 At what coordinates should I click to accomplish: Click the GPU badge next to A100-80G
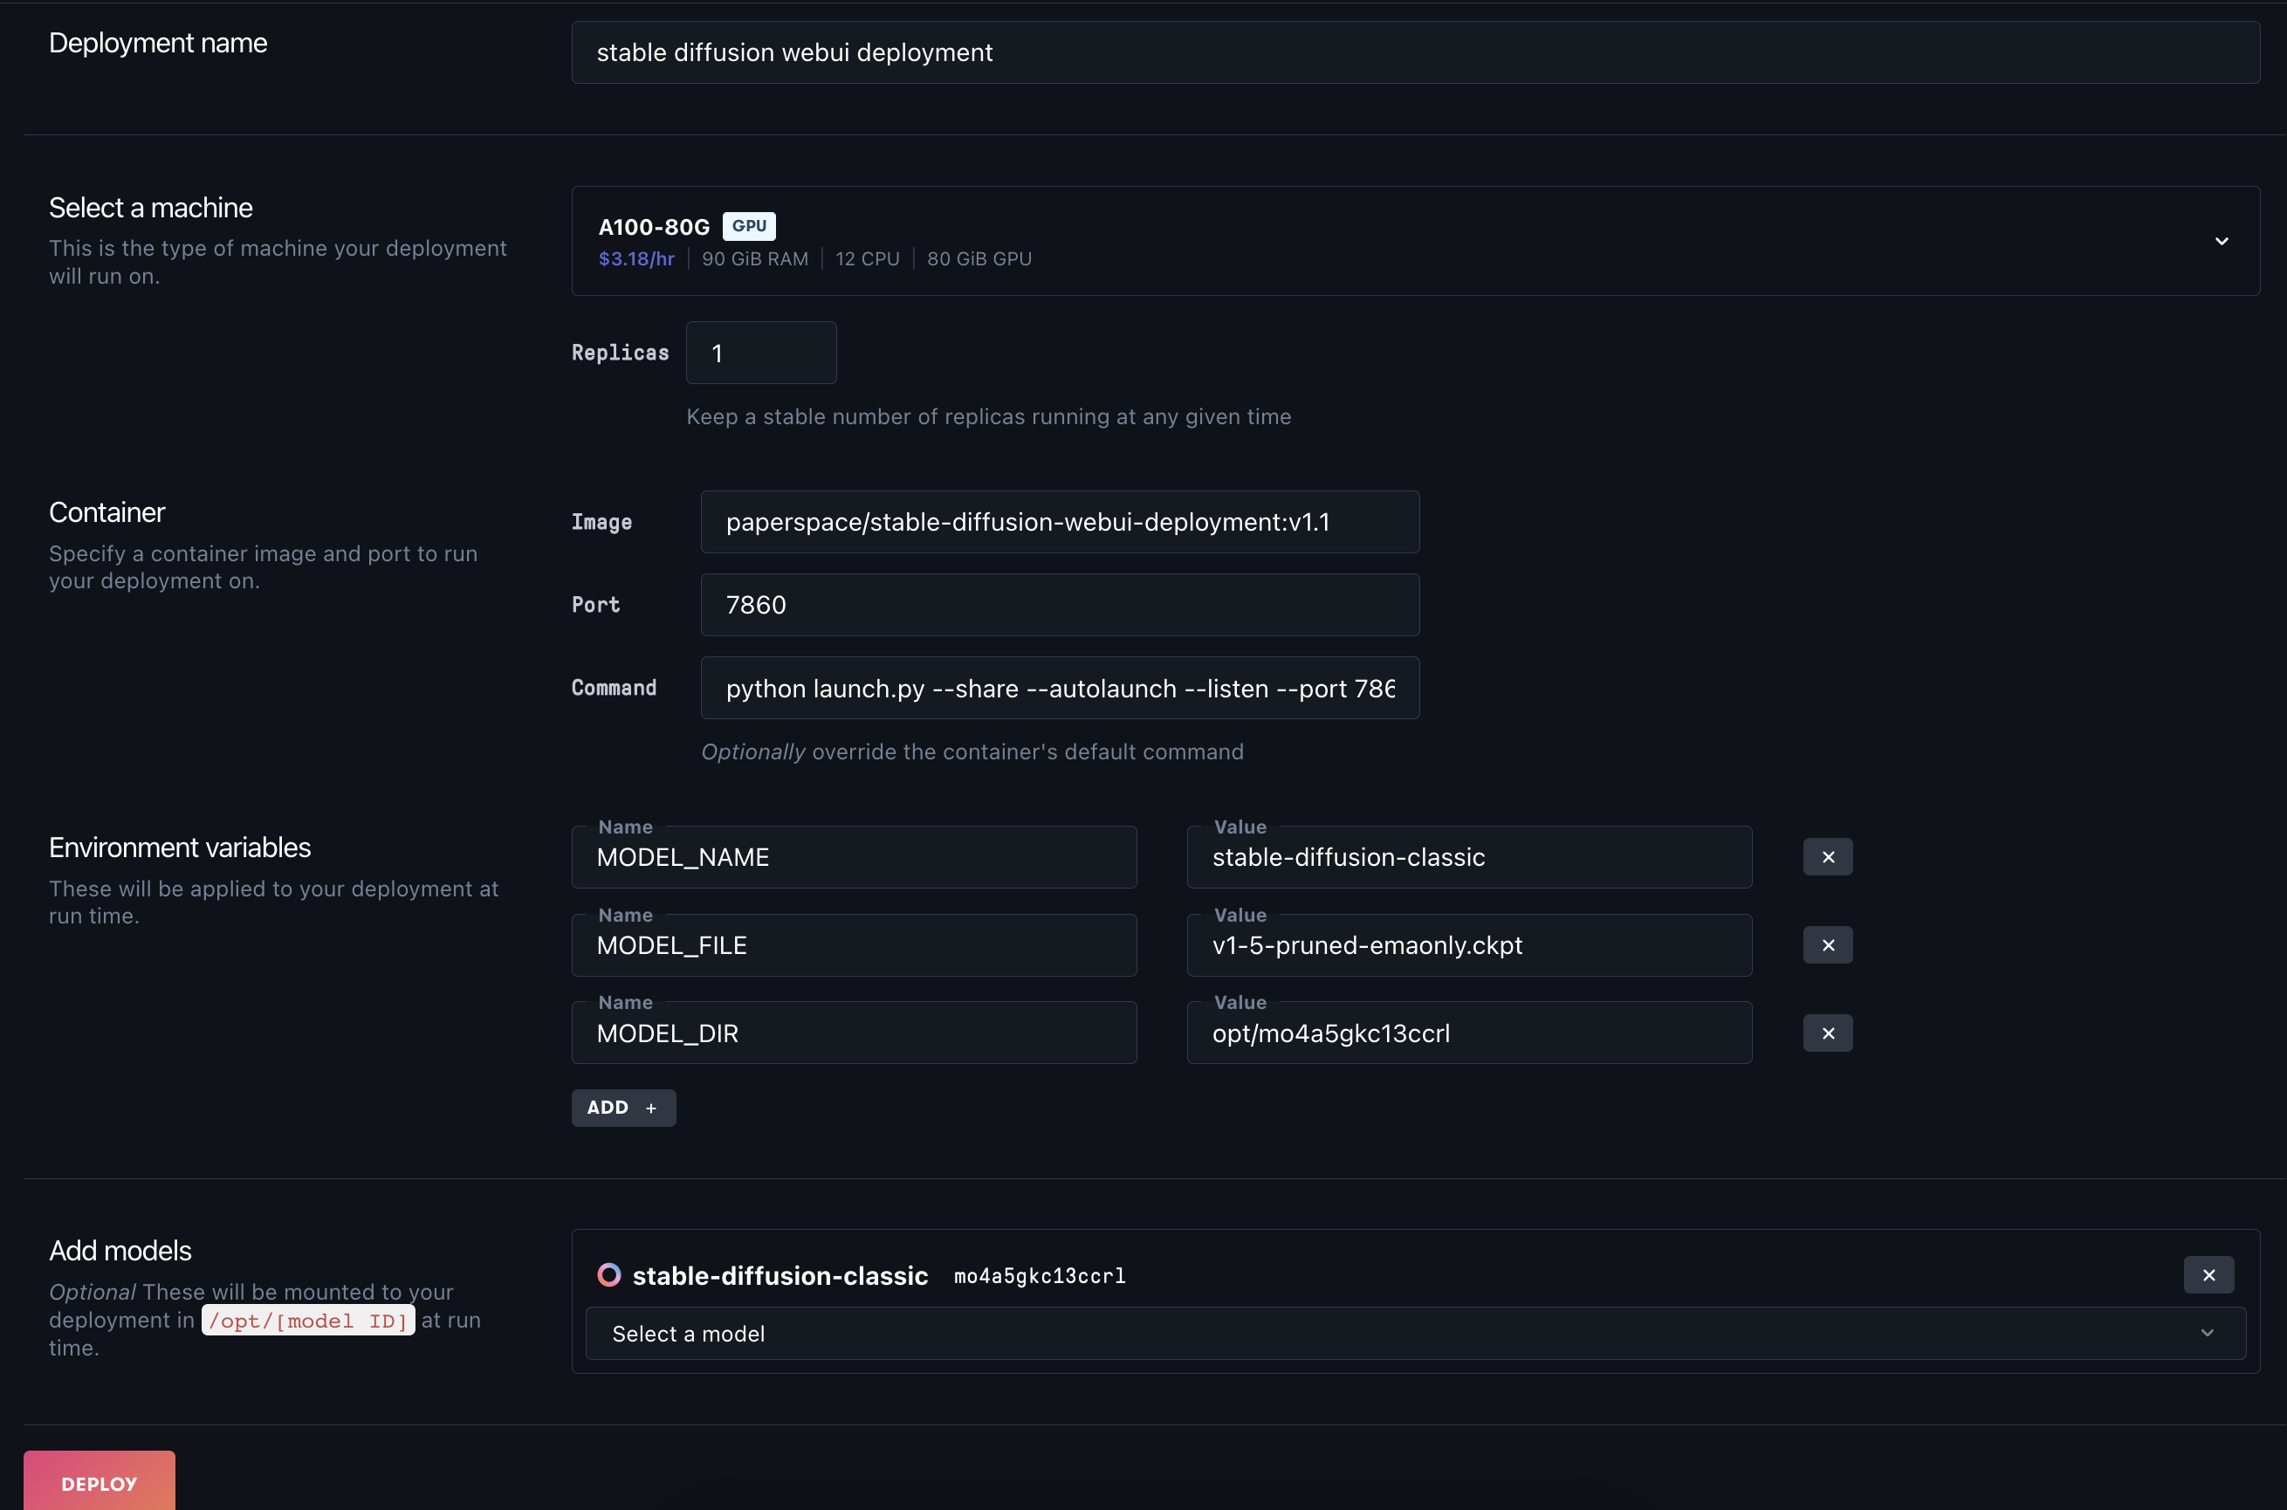point(747,225)
